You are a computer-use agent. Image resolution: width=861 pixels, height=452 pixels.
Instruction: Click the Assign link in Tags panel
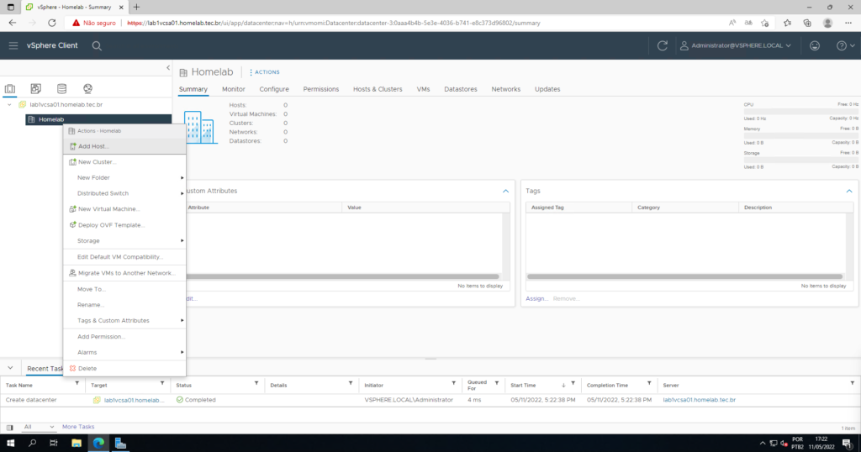click(x=536, y=298)
